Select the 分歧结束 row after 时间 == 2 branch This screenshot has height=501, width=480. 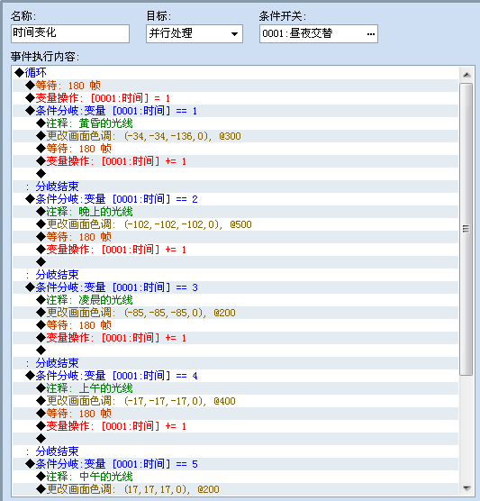tap(235, 275)
